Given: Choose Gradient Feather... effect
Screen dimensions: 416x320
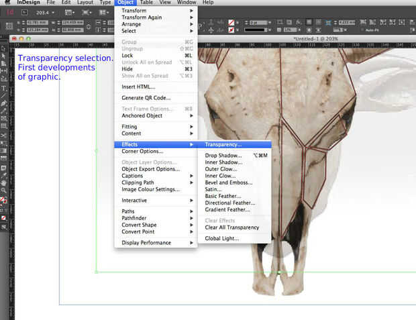Looking at the screenshot, I should pos(235,209).
